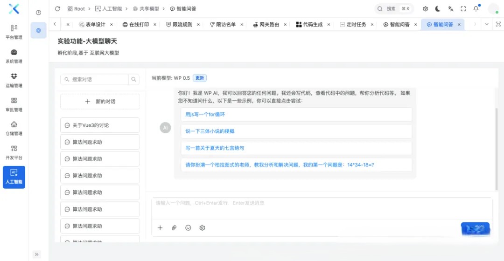Open the user avatar menu
Viewport: 504px width, 261px height.
pos(493,9)
